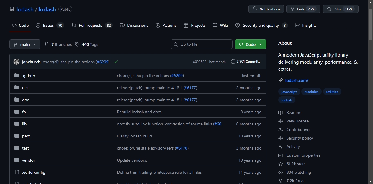Expand the green Code dropdown button

251,44
